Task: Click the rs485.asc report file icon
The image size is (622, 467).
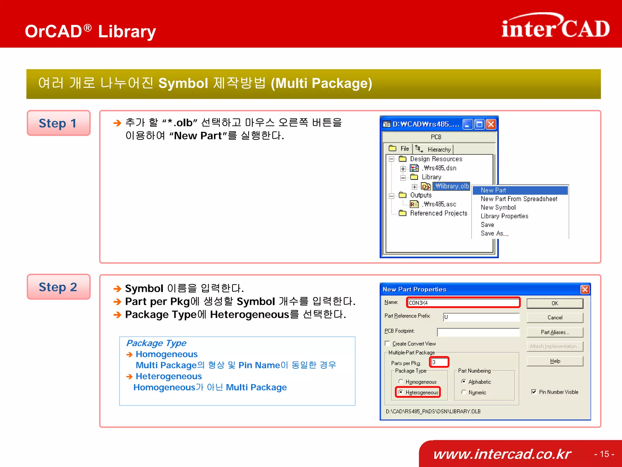Action: 414,204
